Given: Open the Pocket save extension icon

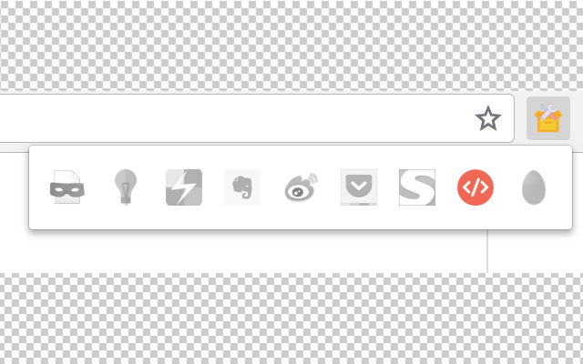Looking at the screenshot, I should [359, 187].
